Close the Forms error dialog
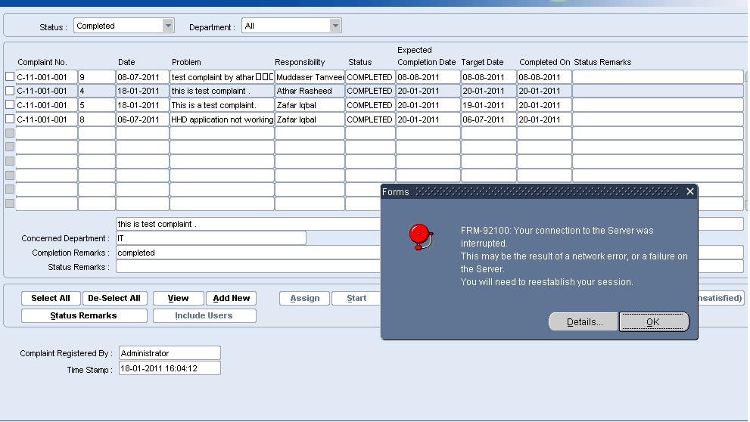The width and height of the screenshot is (750, 422). [689, 191]
